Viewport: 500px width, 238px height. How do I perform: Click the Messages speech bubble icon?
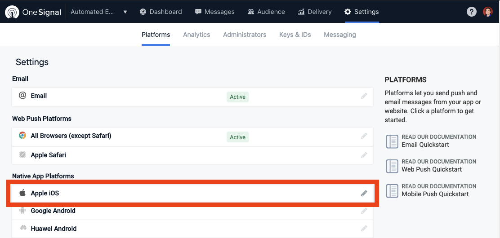[x=198, y=12]
